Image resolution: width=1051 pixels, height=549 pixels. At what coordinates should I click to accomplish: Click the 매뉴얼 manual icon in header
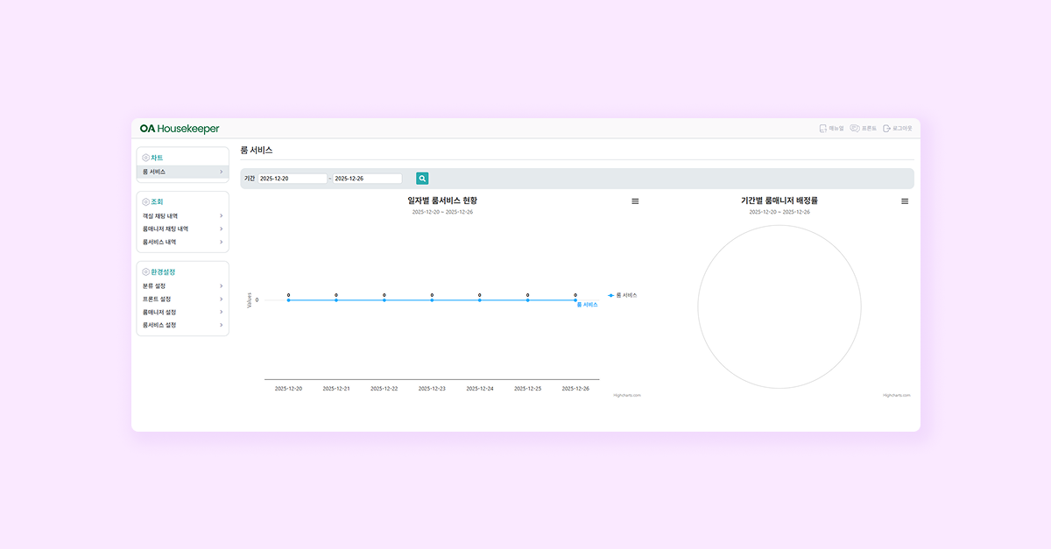pyautogui.click(x=822, y=129)
